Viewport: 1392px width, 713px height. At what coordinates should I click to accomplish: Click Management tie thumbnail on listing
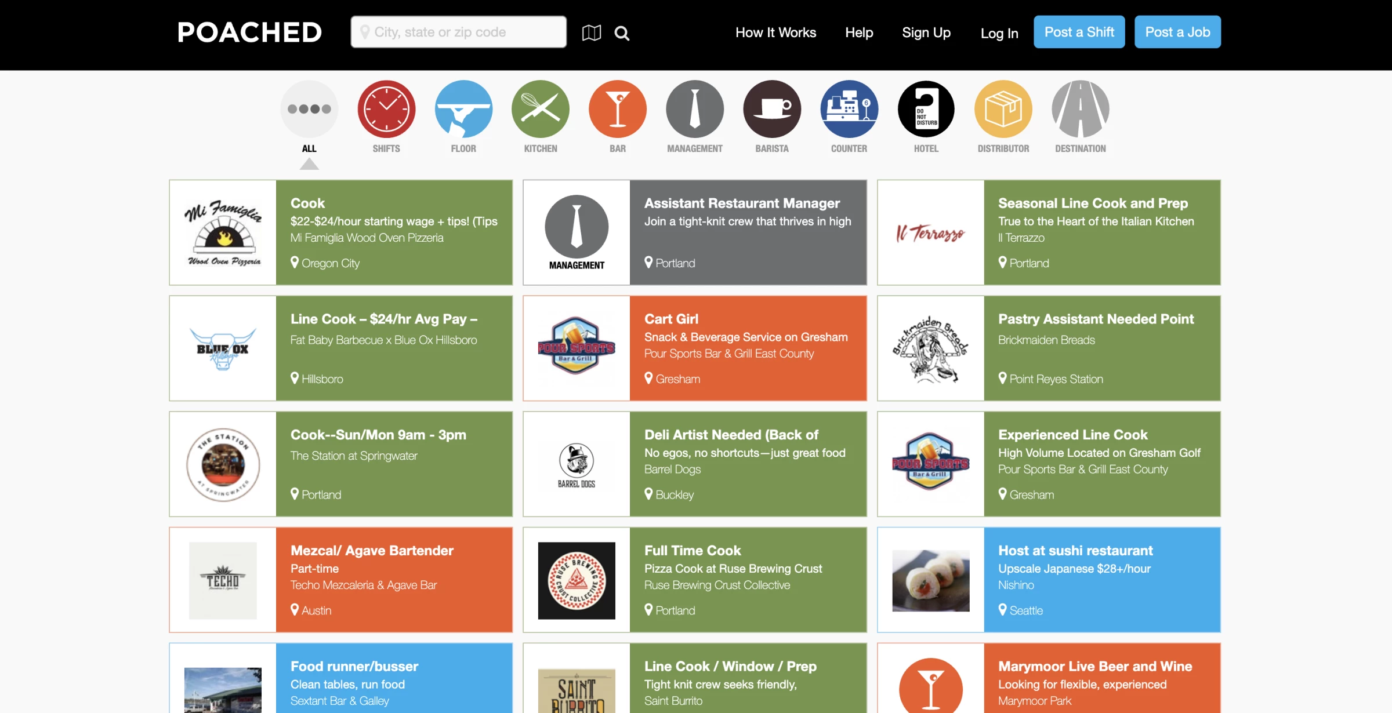pos(577,232)
